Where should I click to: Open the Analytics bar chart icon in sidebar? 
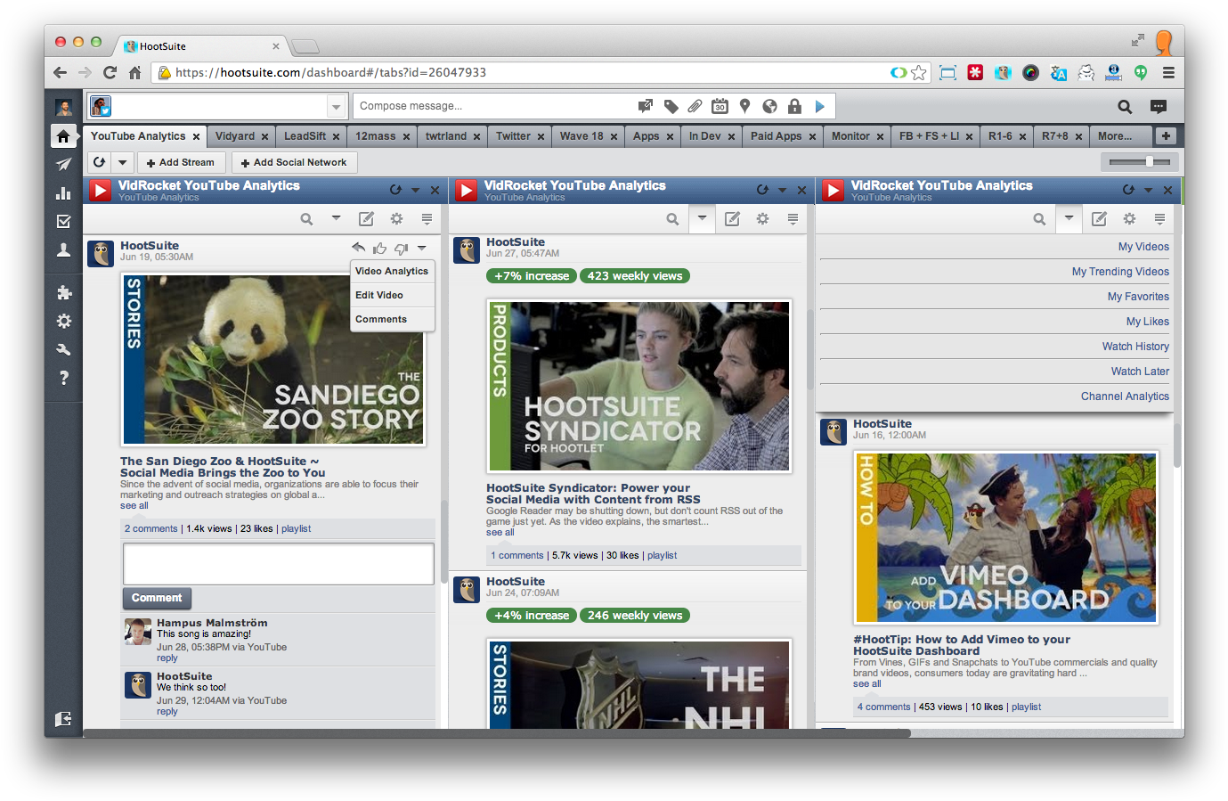[63, 193]
